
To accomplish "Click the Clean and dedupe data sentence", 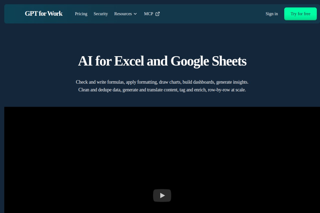I will 162,90.
